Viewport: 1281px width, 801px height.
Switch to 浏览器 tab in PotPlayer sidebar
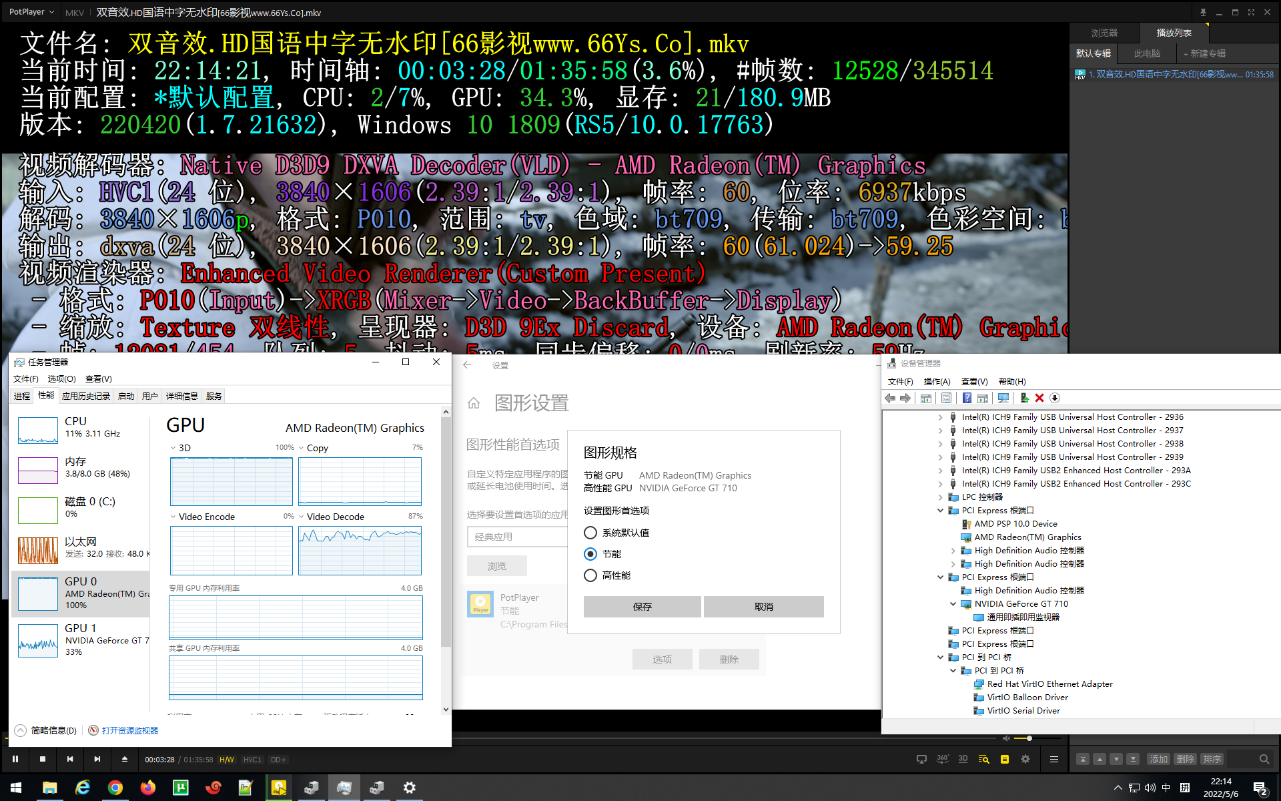(x=1104, y=33)
